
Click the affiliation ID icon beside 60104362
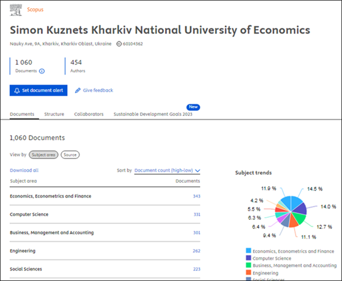pos(119,44)
